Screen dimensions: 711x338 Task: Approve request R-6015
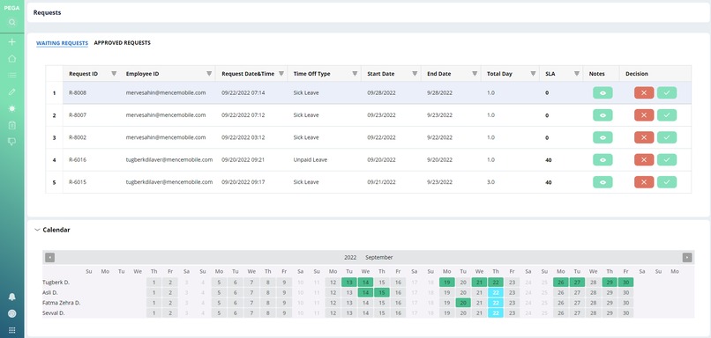[x=667, y=182]
